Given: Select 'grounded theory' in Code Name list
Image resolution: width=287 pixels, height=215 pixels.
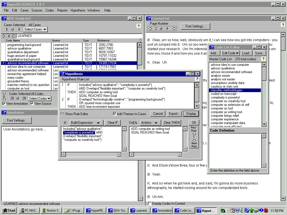Looking at the screenshot, I should tap(18, 81).
